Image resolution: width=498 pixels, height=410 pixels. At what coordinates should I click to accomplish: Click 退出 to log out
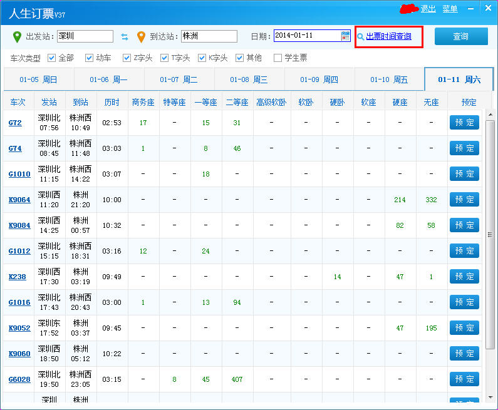[x=428, y=9]
